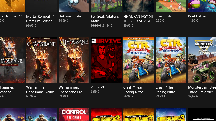Open the blue standard Borderlands 3 tile
This screenshot has height=121, width=216.
(x=171, y=114)
